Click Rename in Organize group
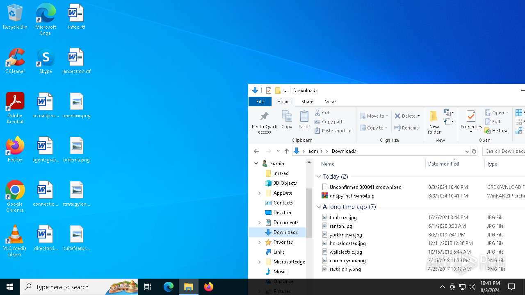 406,128
